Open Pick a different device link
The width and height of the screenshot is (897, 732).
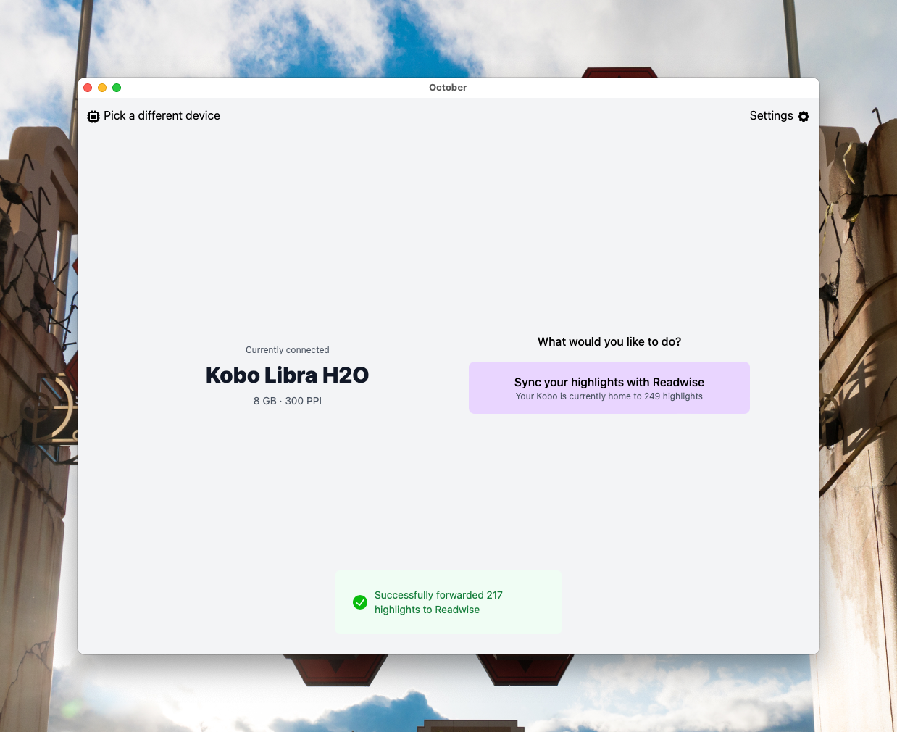click(x=162, y=116)
